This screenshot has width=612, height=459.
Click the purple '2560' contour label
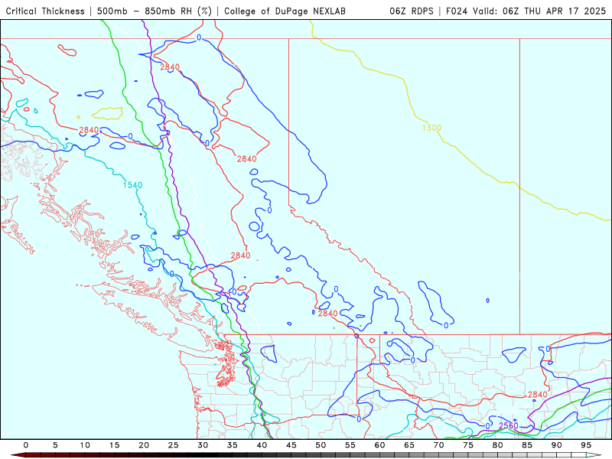pos(509,425)
